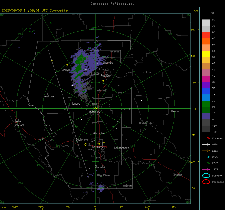Click the Banff label

(x=41, y=139)
